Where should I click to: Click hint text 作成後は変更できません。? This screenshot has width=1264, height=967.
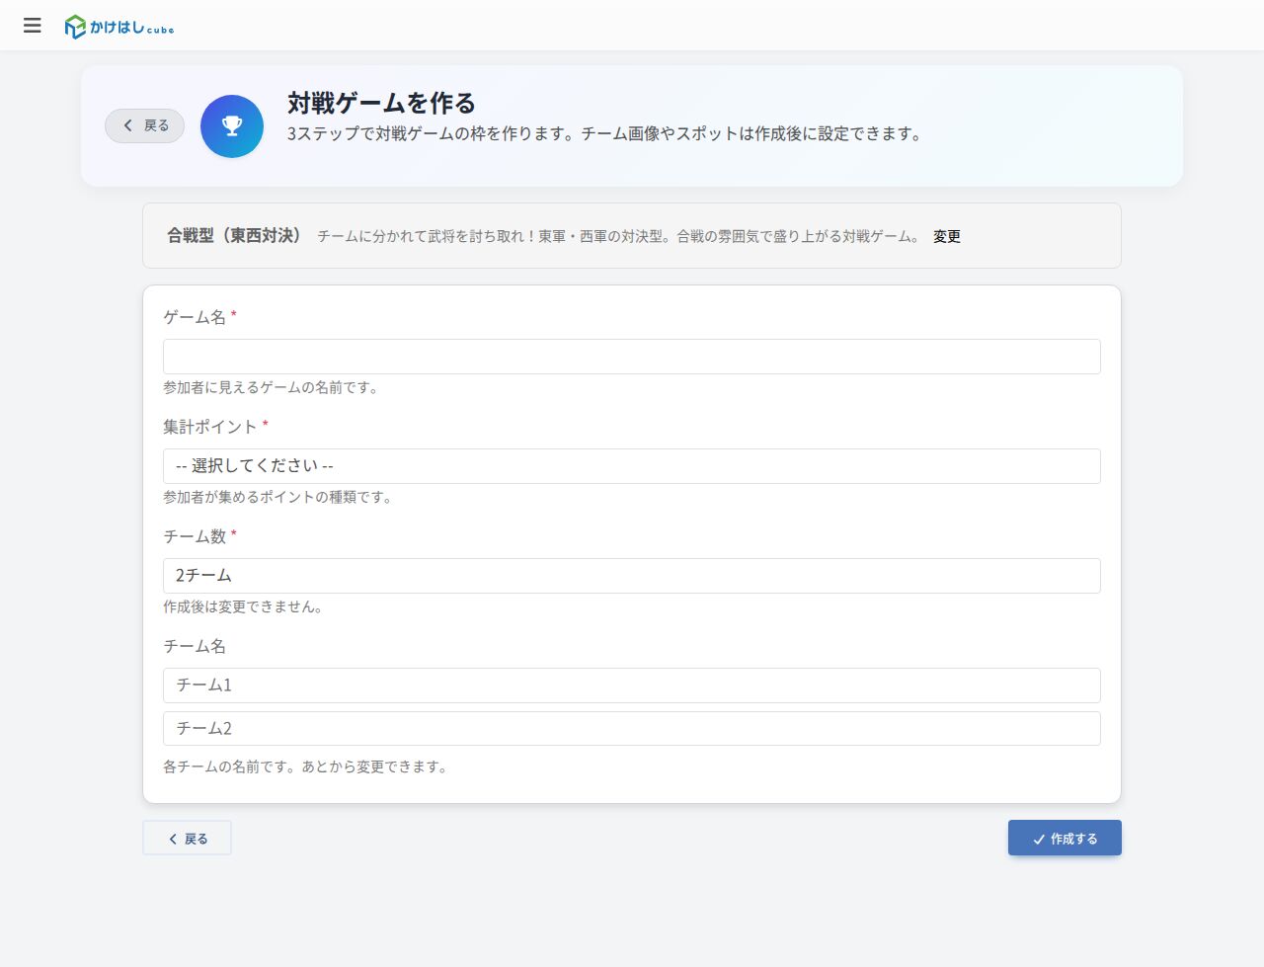(x=245, y=606)
